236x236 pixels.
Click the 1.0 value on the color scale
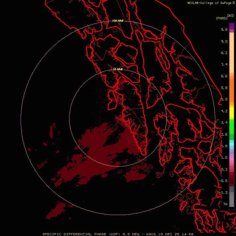click(224, 158)
